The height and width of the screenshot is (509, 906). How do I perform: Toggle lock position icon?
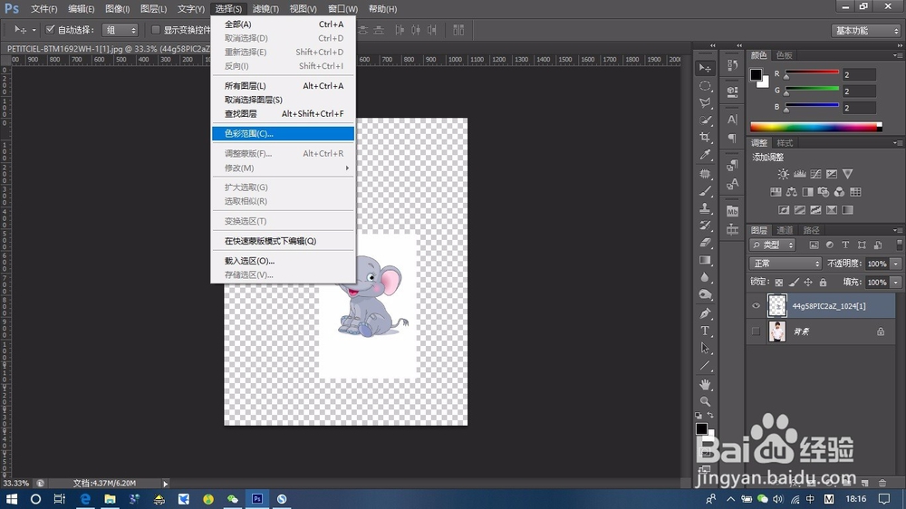coord(808,283)
